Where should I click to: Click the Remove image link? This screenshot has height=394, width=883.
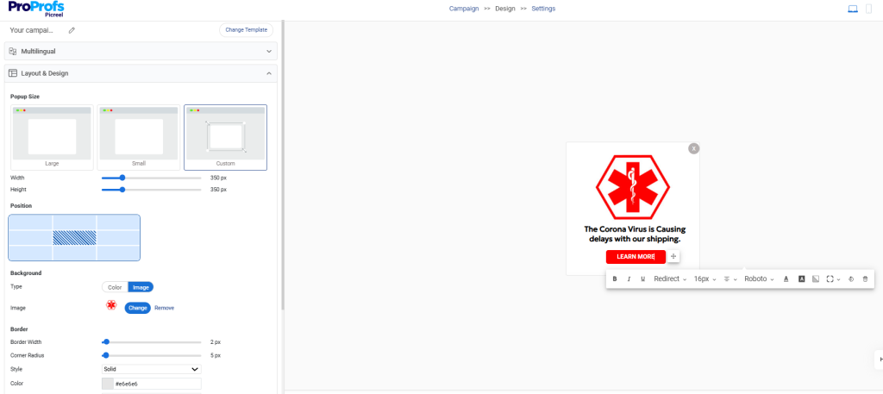(165, 309)
